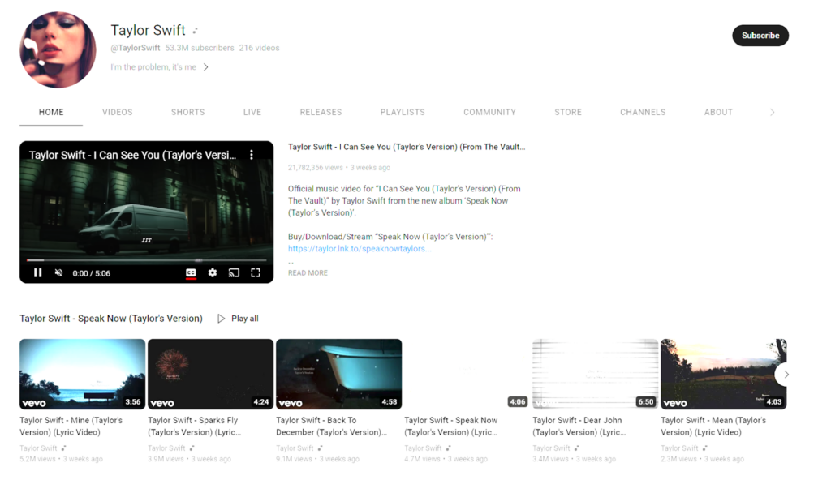Switch to the Shorts tab
This screenshot has height=480, width=831.
click(187, 113)
